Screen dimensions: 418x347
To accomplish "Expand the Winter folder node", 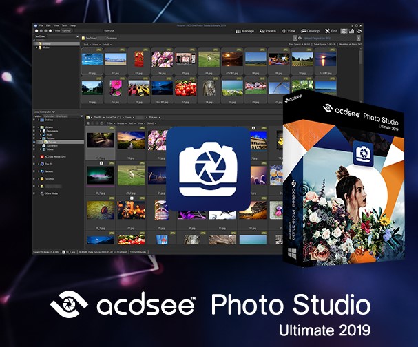I will click(x=36, y=48).
